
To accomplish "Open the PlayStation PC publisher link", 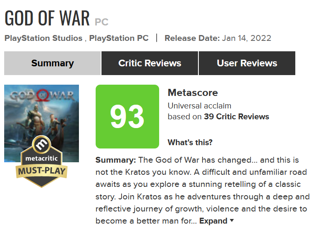I will pos(119,38).
